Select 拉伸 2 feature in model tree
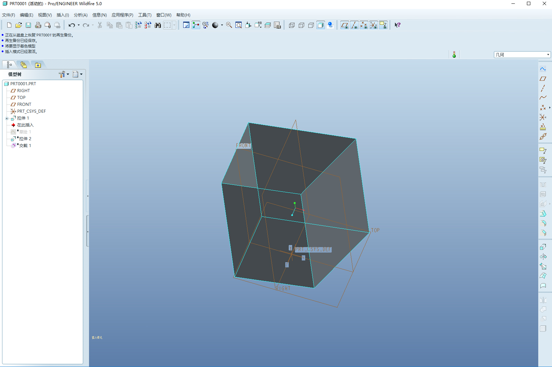The image size is (552, 367). [25, 139]
